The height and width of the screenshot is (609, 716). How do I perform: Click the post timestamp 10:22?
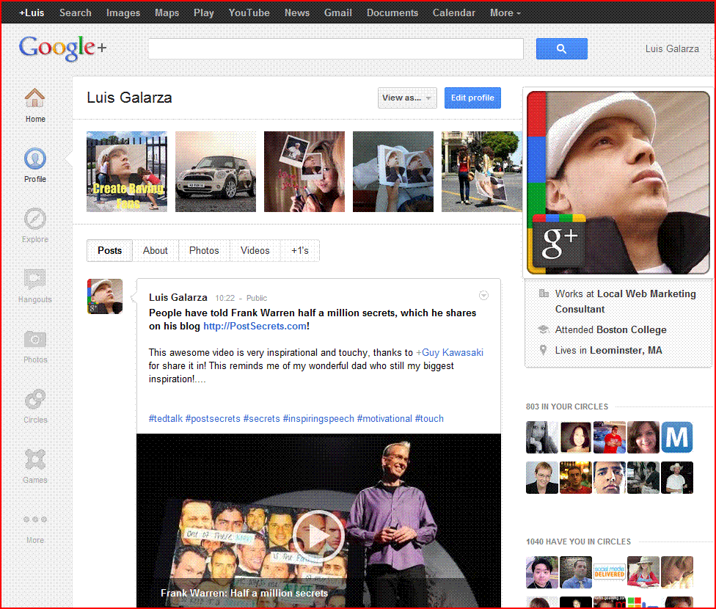pos(224,298)
